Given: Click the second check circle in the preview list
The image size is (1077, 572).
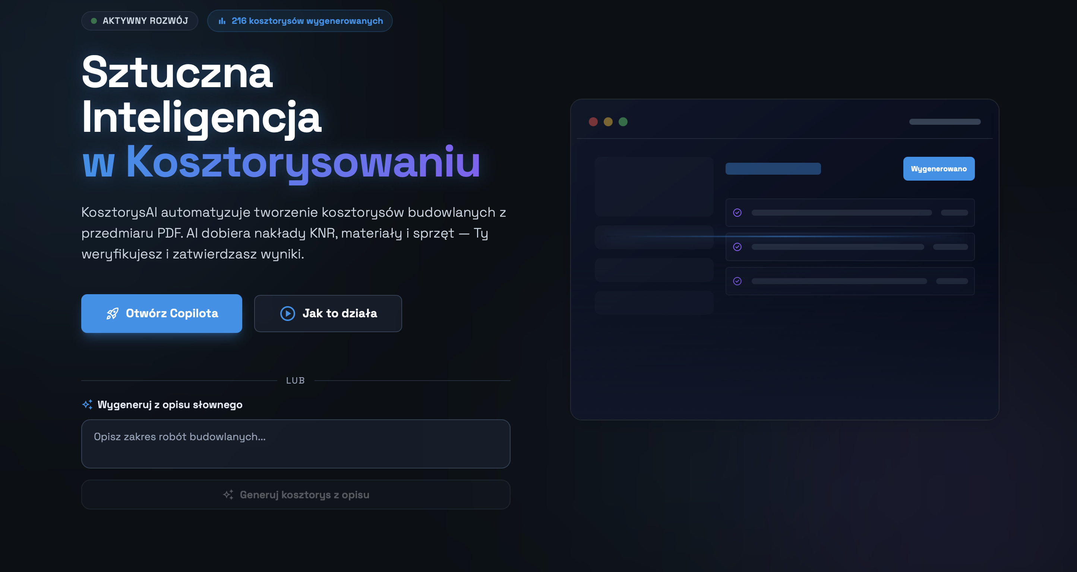Looking at the screenshot, I should coord(738,247).
